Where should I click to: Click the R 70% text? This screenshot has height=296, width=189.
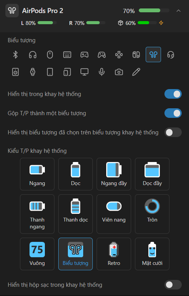point(77,23)
